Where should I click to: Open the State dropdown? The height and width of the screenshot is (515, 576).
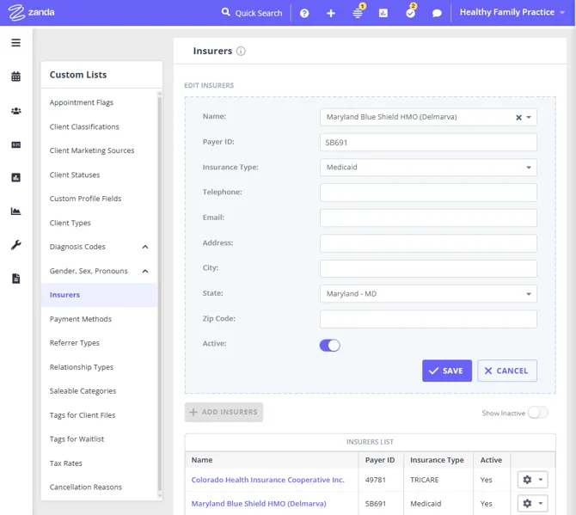pyautogui.click(x=428, y=294)
